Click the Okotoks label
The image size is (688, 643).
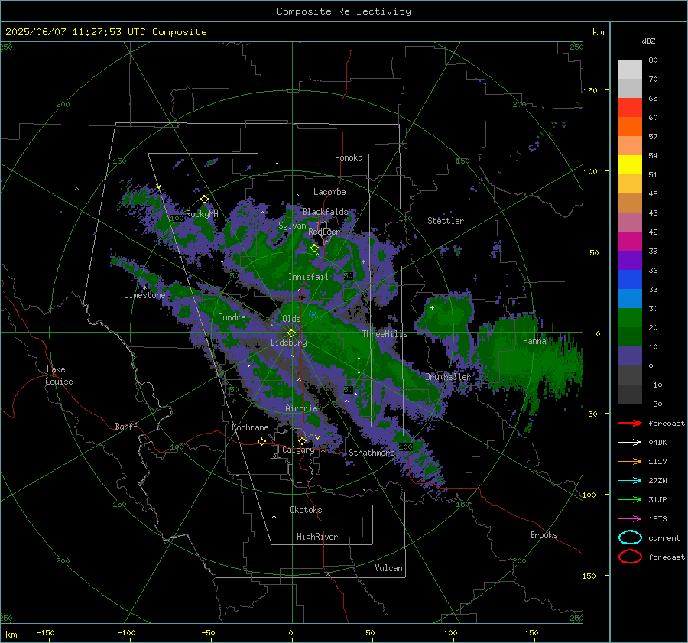pos(306,510)
